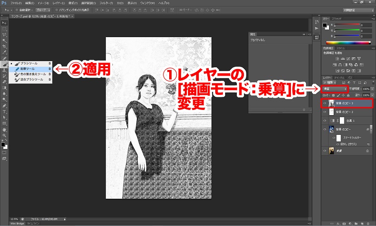Click the Vibrance adjustment triangle icon
Image resolution: width=376 pixels, height=226 pixels.
click(x=359, y=58)
